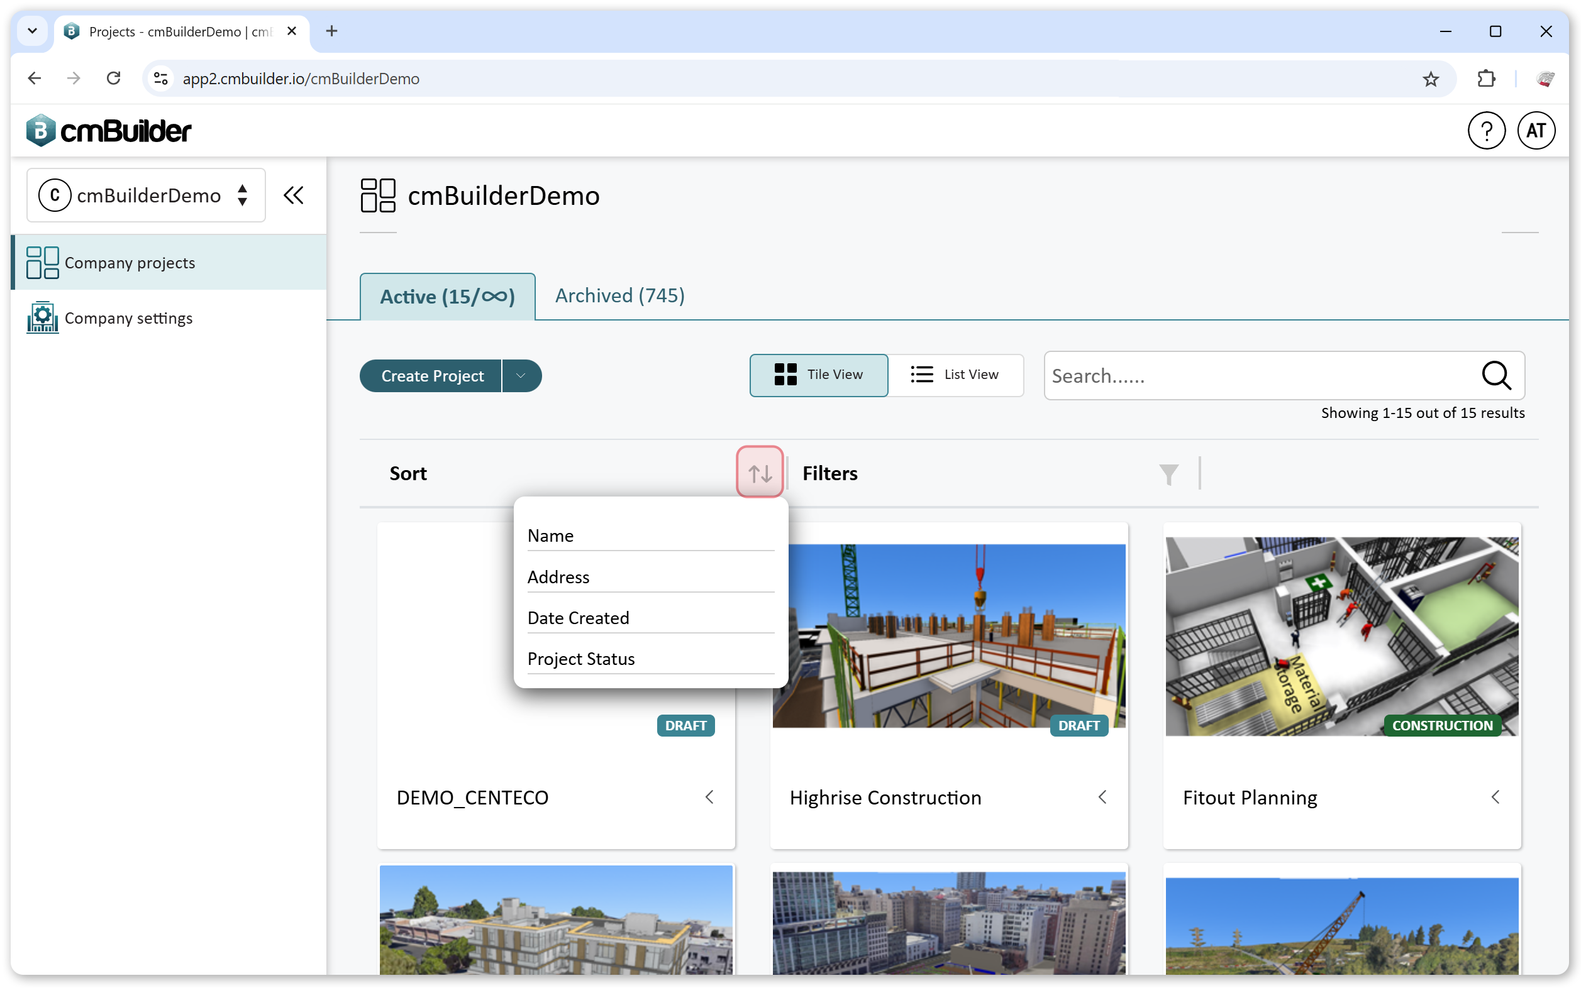
Task: Collapse the sidebar with double chevron
Action: click(x=294, y=195)
